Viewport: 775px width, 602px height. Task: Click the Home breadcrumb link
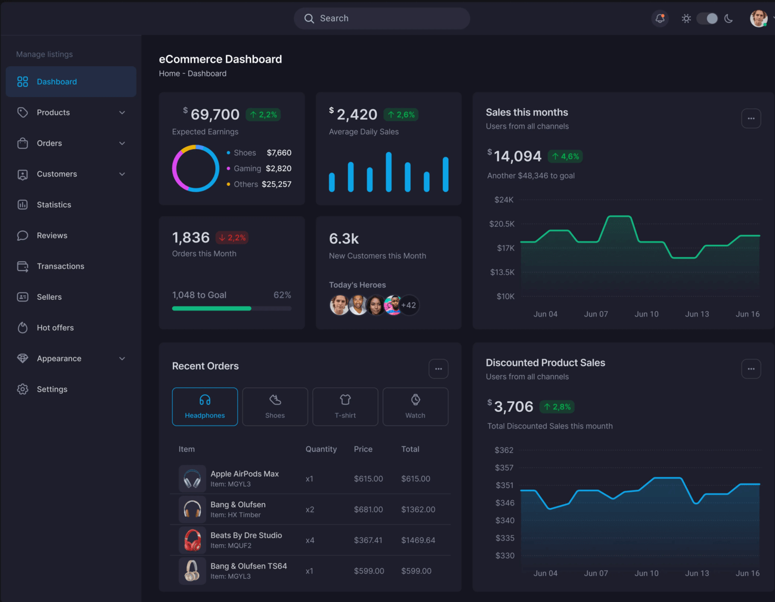169,73
